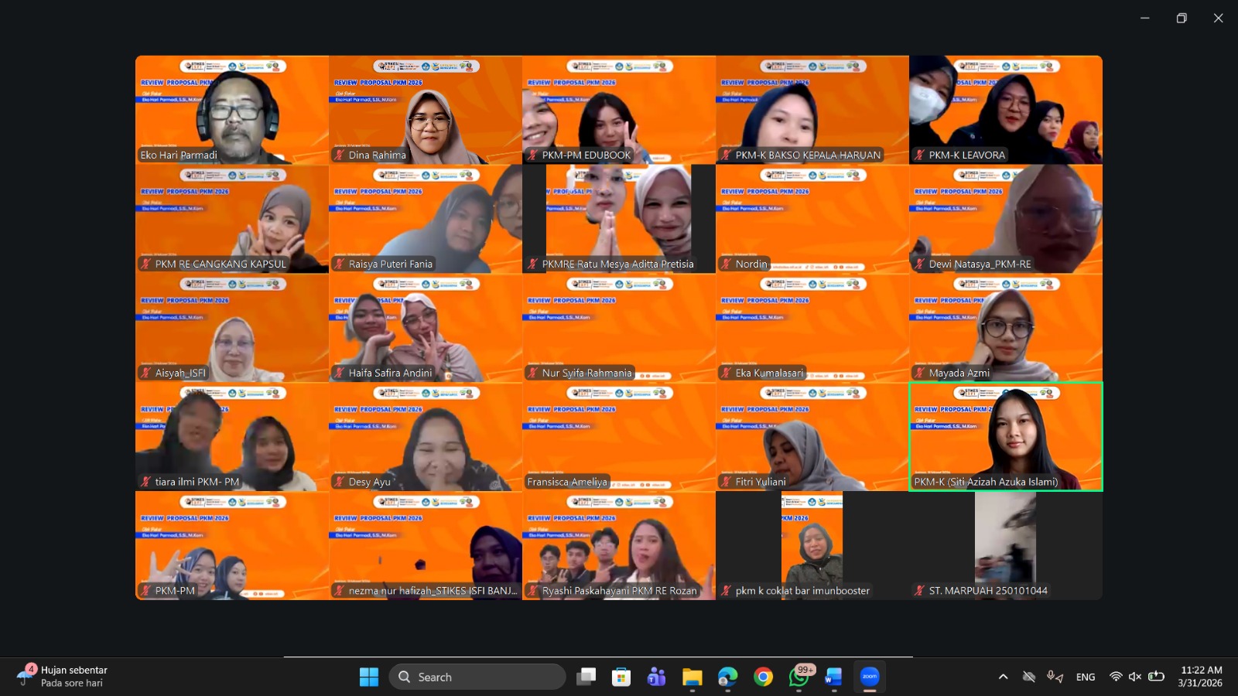Click the microphone in-use tray icon
Screen dimensions: 1238x696
(x=1055, y=677)
